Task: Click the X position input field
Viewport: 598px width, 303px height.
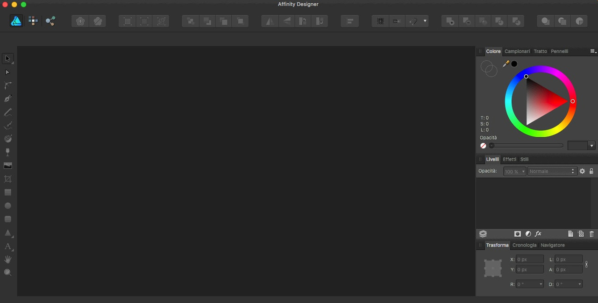Action: [529, 259]
